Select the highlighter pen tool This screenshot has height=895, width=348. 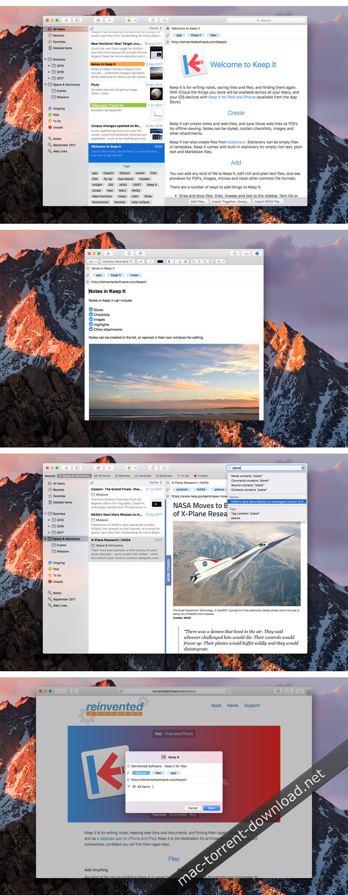tap(150, 262)
